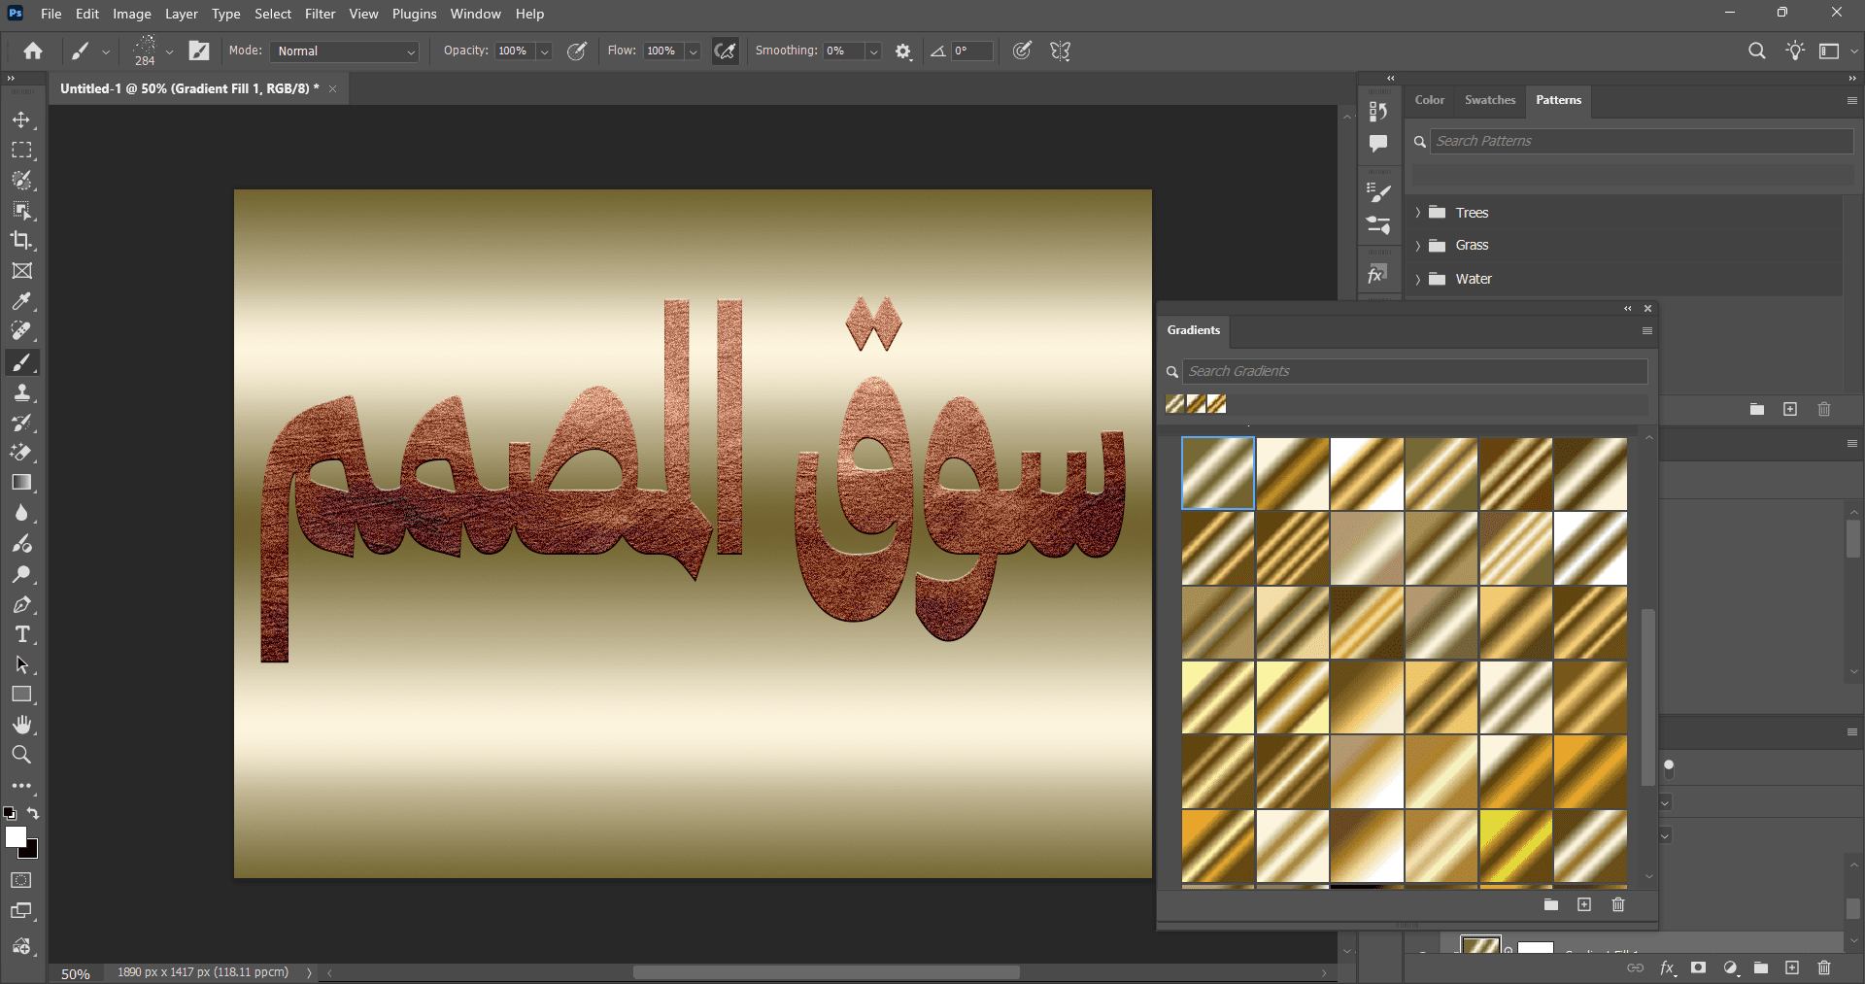Viewport: 1865px width, 984px height.
Task: Open symmetry paint butterfly options
Action: (x=1061, y=51)
